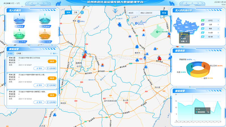226x127 pixels.
Task: Click the 今日执行任务 orange task icon
Action: [x=44, y=35]
